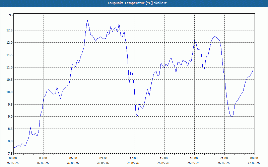Click the °C unit label on the axis

pyautogui.click(x=11, y=15)
